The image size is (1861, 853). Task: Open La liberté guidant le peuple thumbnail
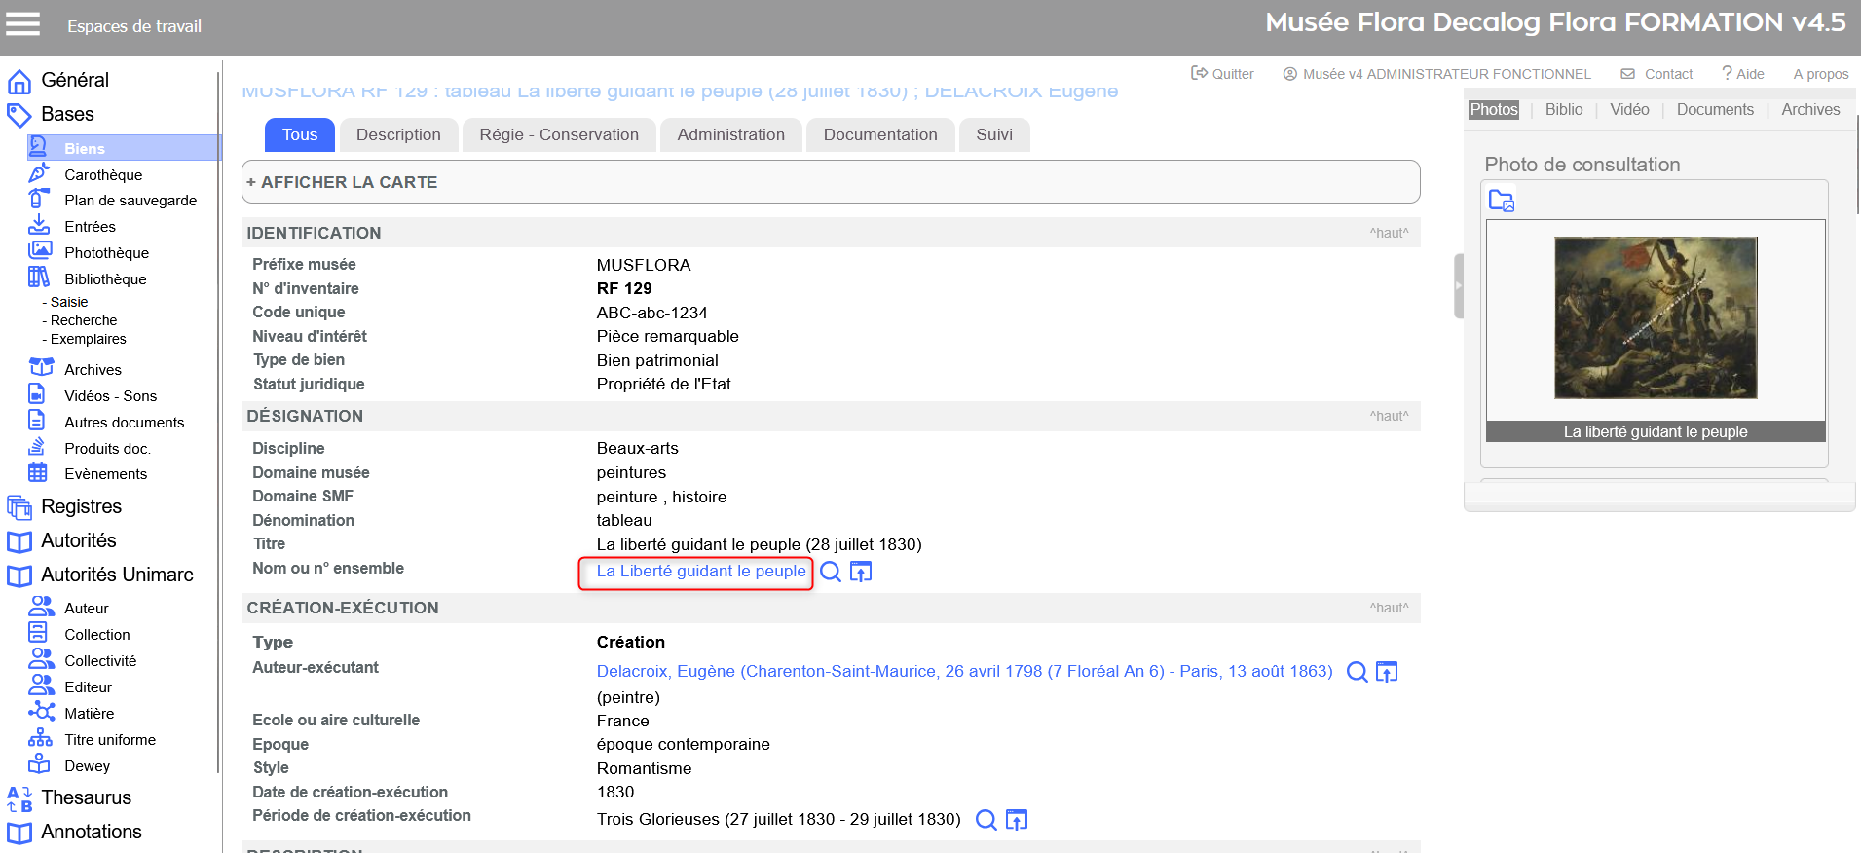(1655, 318)
